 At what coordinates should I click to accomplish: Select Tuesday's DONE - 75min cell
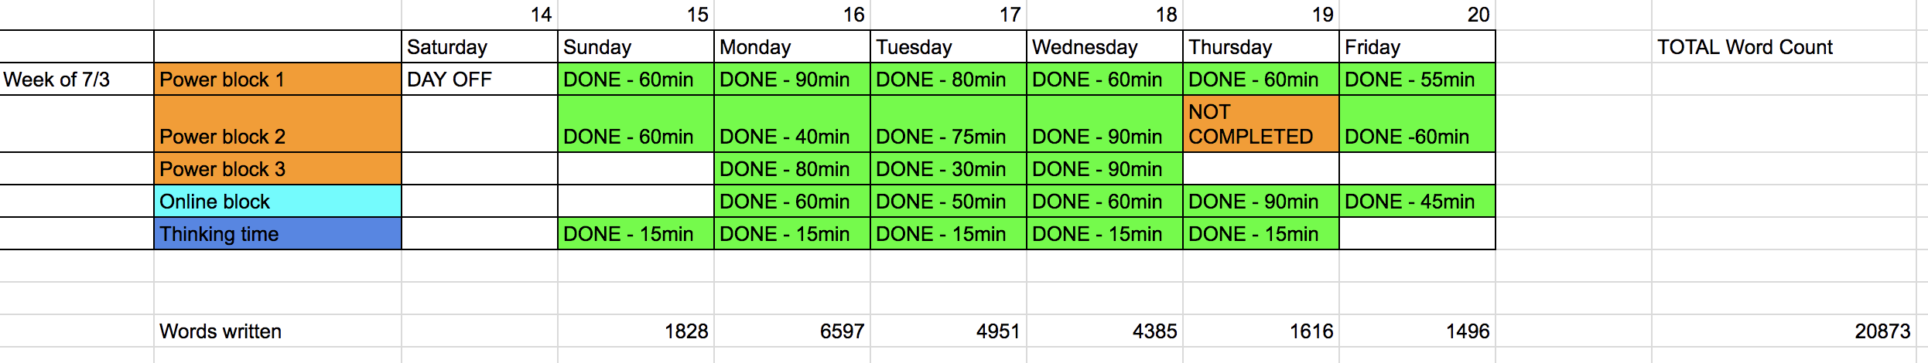point(949,124)
